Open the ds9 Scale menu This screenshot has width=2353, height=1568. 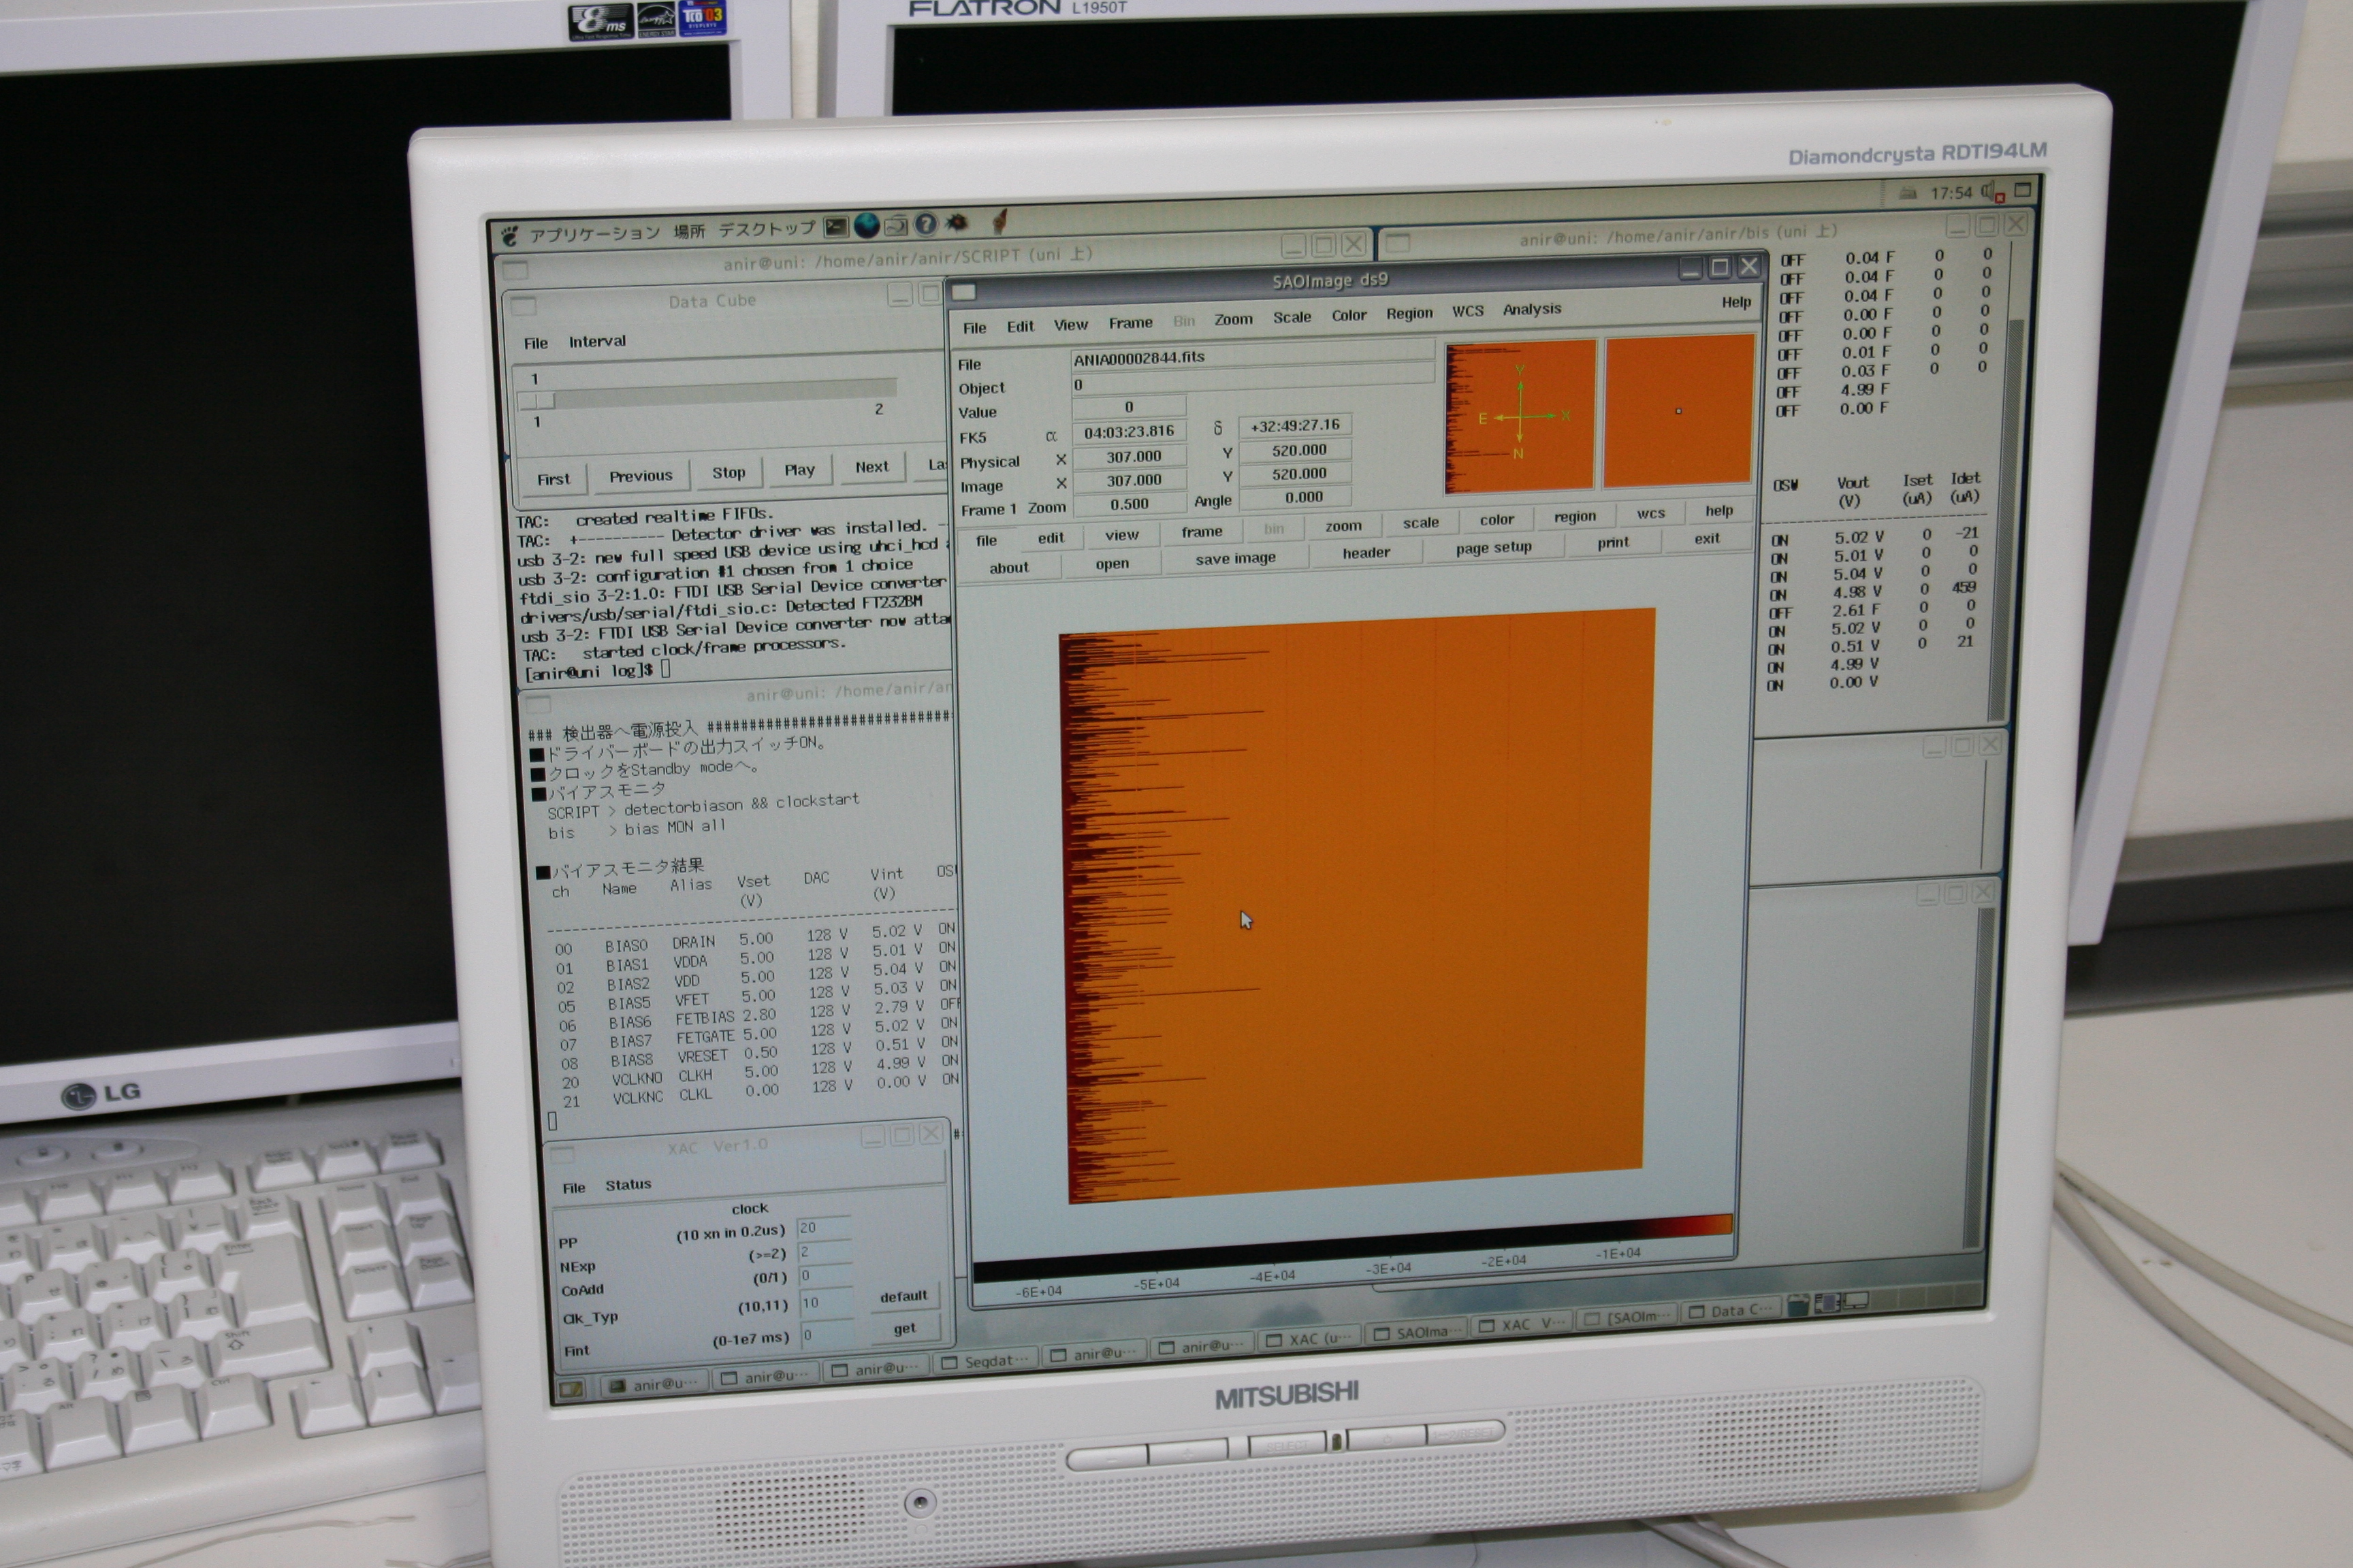(x=1292, y=317)
